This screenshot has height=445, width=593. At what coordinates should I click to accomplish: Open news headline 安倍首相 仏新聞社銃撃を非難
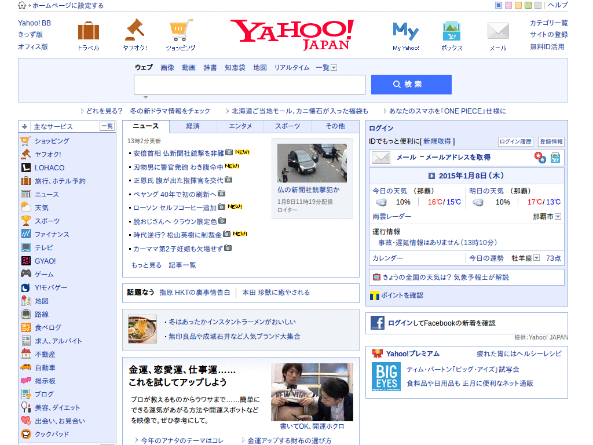[x=178, y=153]
